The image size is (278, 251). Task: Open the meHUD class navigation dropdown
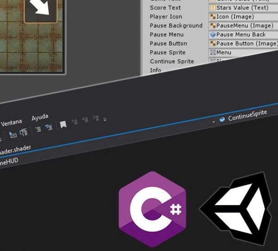pos(9,162)
